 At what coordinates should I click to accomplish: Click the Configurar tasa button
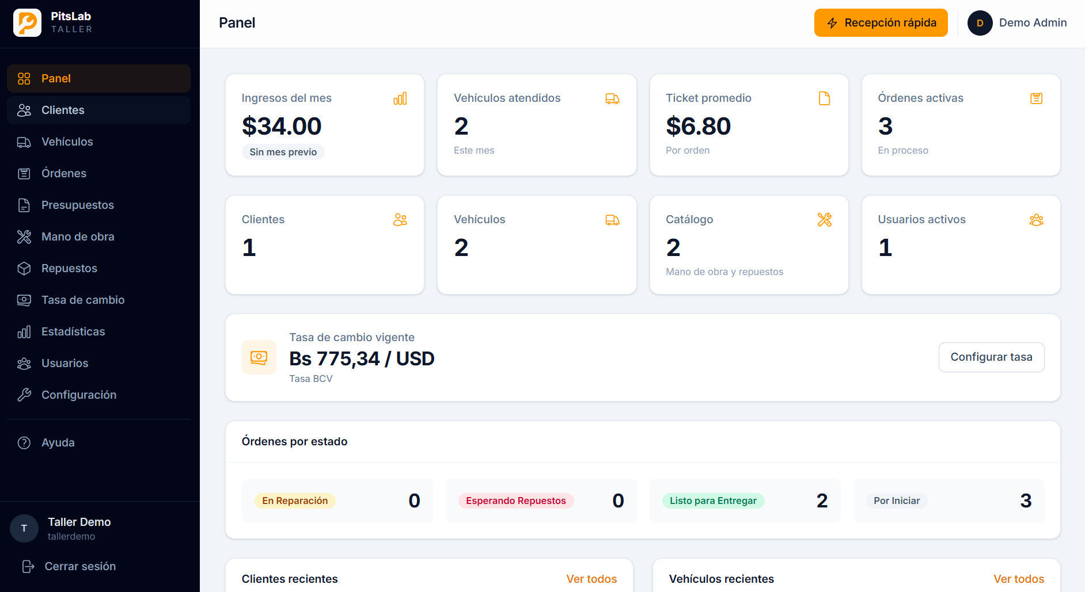click(991, 357)
